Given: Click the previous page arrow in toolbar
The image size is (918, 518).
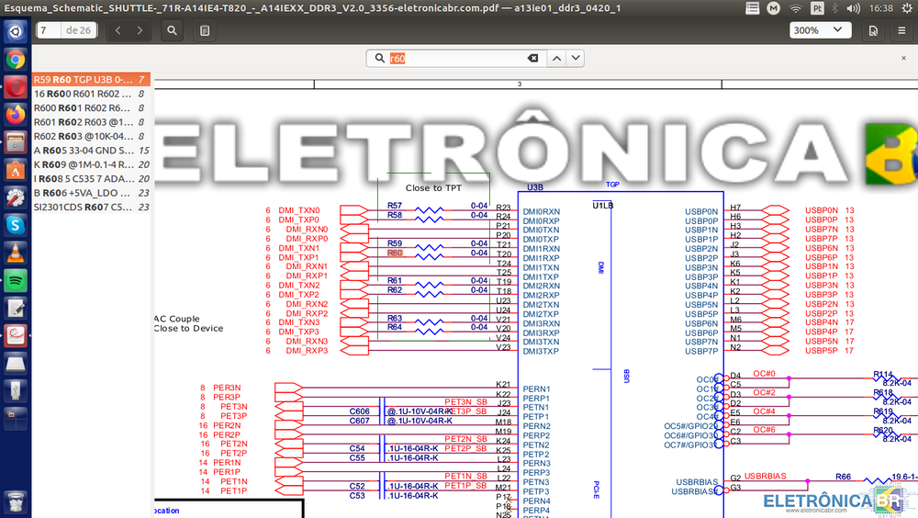Looking at the screenshot, I should tap(118, 30).
